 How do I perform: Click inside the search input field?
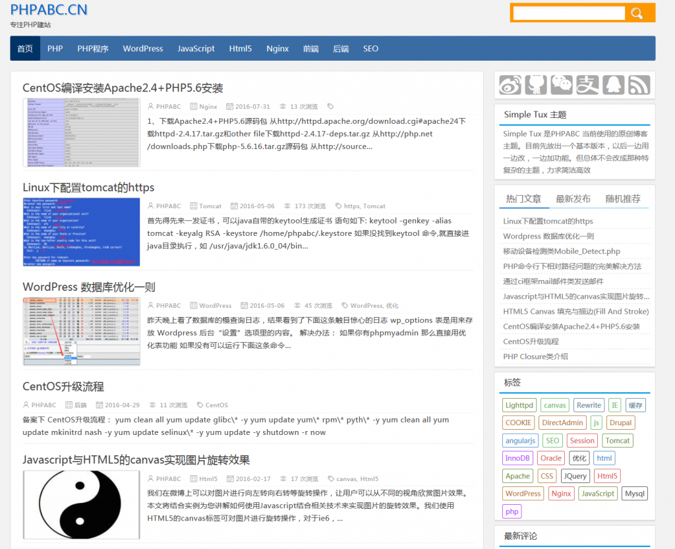click(567, 13)
